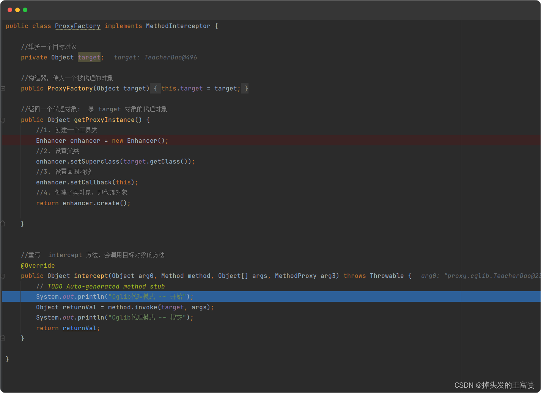Viewport: 541px width, 393px height.
Task: Click the green maximize window button
Action: (x=25, y=10)
